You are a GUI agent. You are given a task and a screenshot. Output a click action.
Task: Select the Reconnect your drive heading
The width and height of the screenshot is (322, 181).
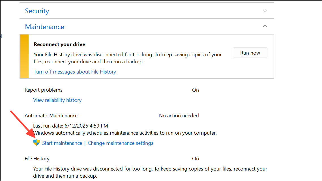click(59, 44)
